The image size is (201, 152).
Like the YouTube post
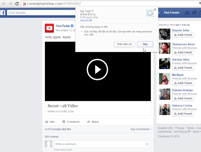click(x=50, y=122)
